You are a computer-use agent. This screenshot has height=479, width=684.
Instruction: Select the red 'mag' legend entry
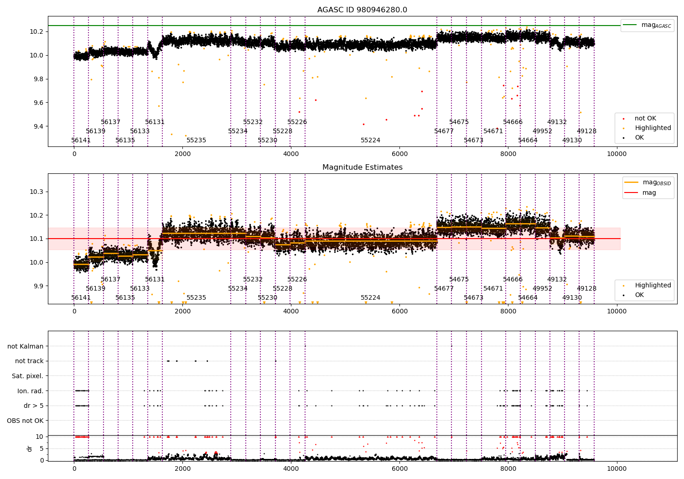tap(640, 193)
